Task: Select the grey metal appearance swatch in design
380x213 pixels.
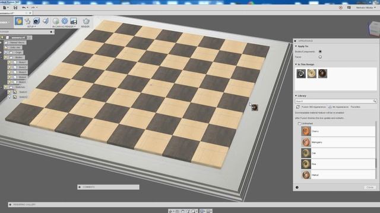Action: click(x=301, y=73)
